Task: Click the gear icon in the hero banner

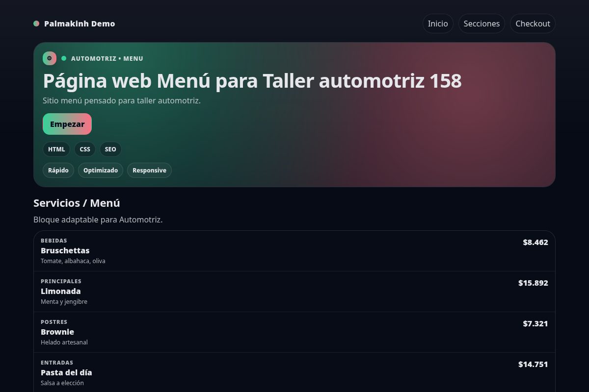Action: point(50,58)
